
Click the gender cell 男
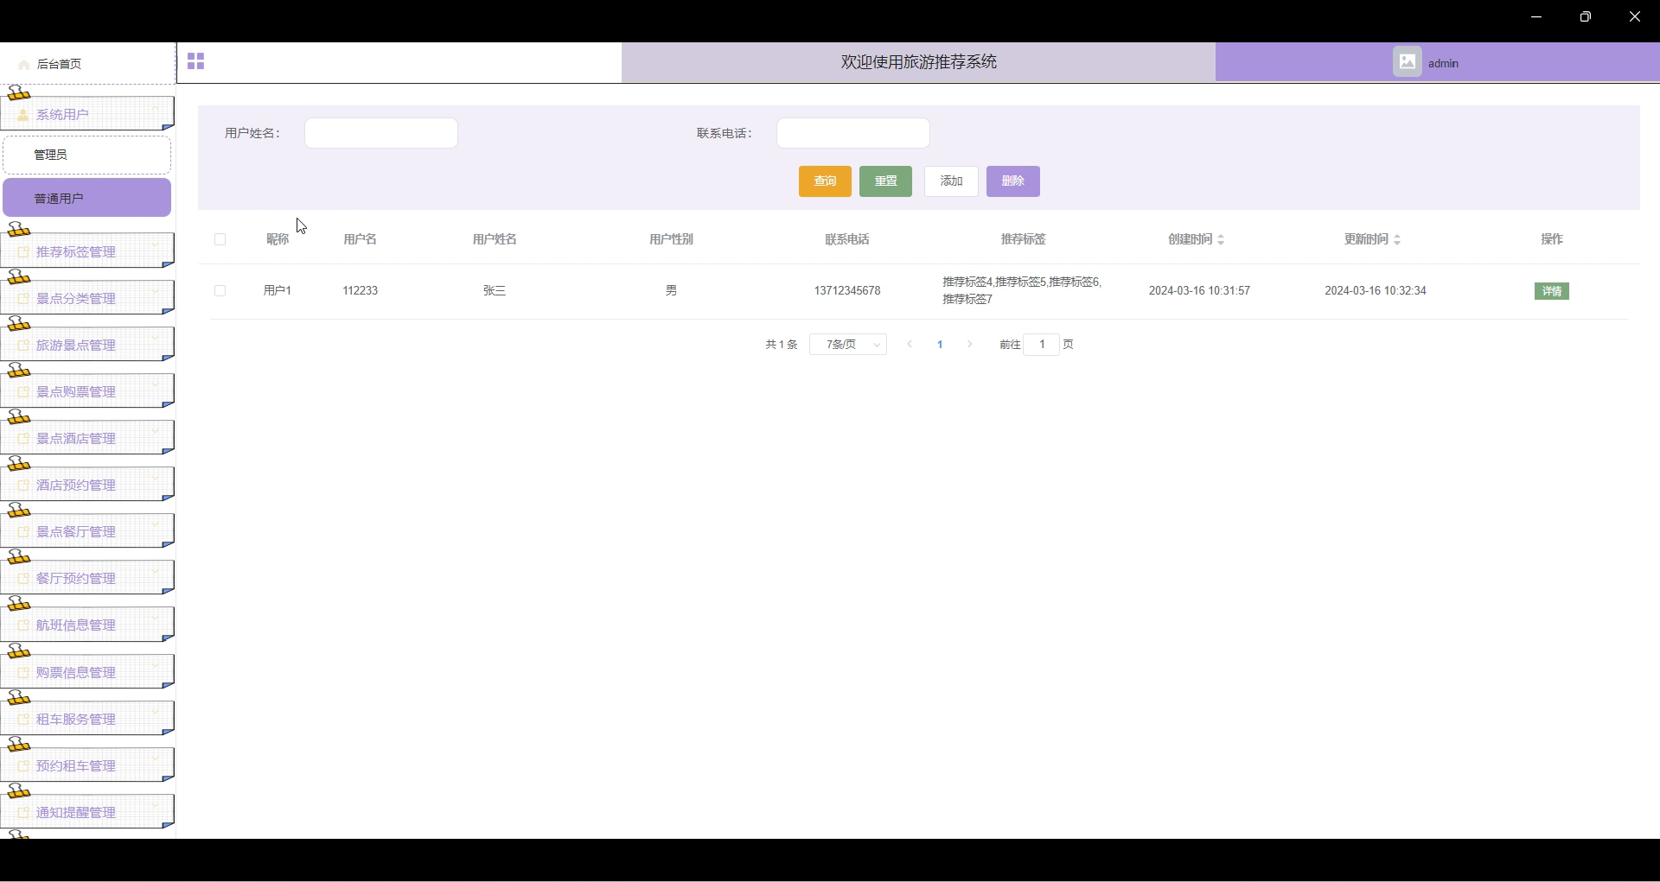[x=671, y=291]
